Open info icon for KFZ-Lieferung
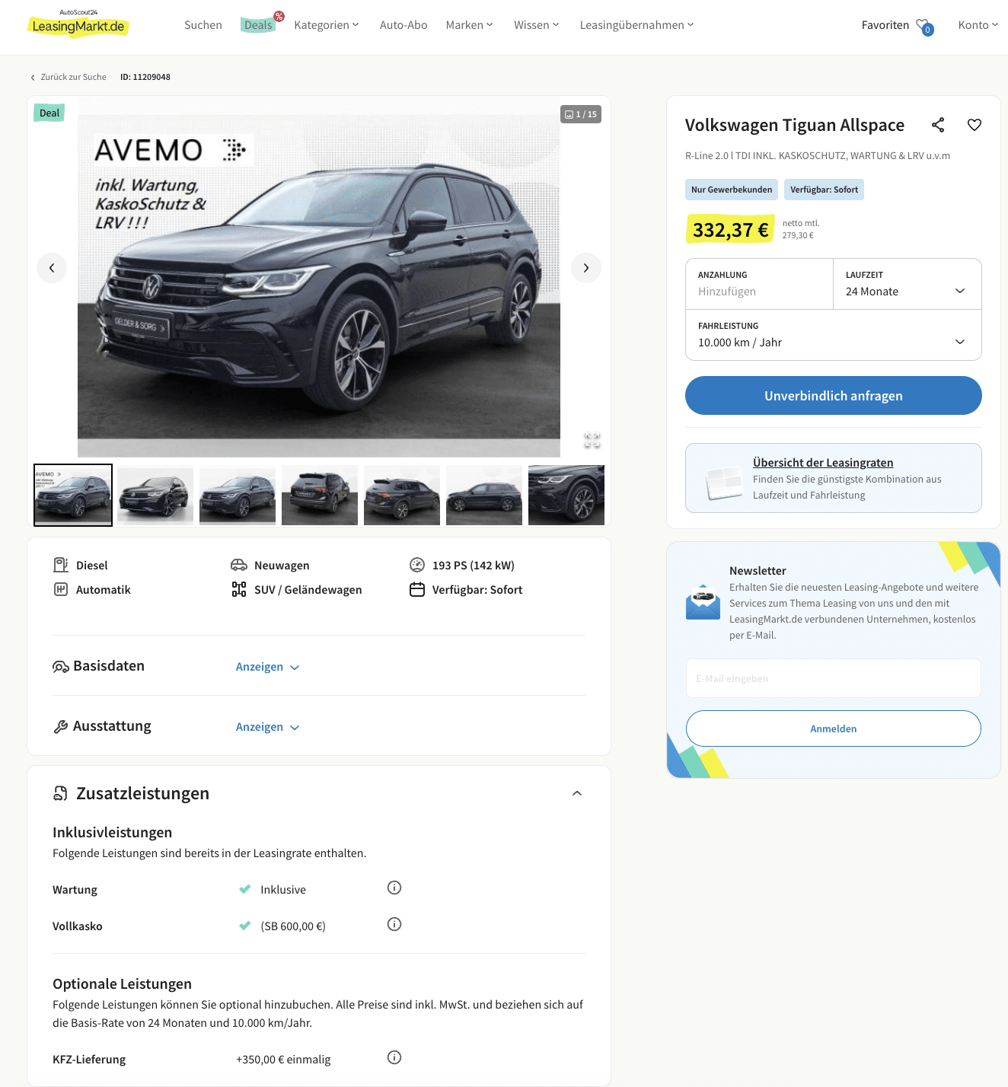 click(x=394, y=1057)
